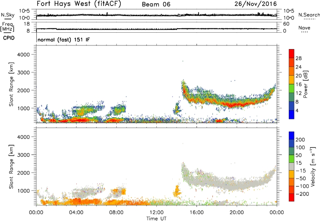This screenshot has height=221, width=320.
Task: Click the '28' power scale value
Action: (298, 58)
